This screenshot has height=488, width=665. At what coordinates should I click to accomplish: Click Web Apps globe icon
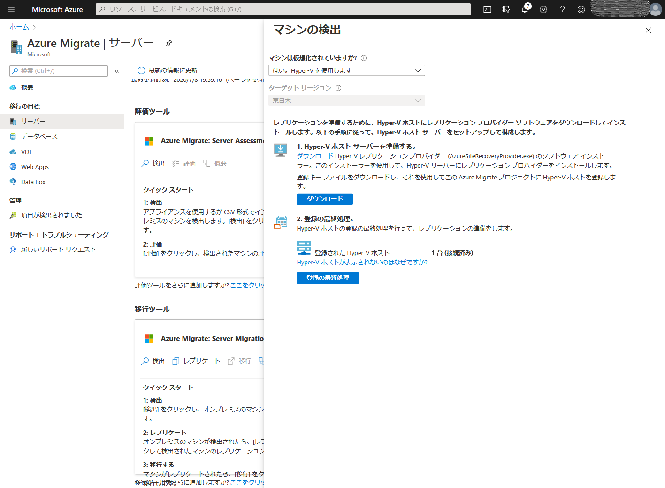pyautogui.click(x=13, y=167)
